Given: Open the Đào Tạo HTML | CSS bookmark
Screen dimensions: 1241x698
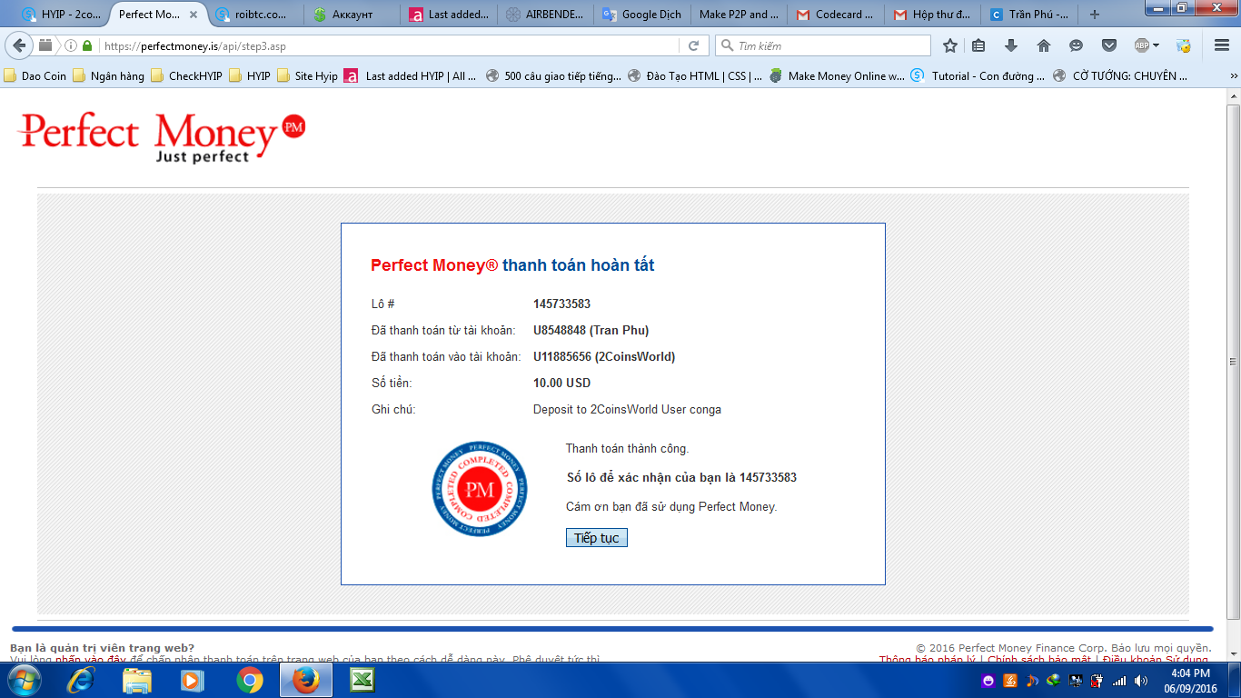Looking at the screenshot, I should [x=695, y=76].
